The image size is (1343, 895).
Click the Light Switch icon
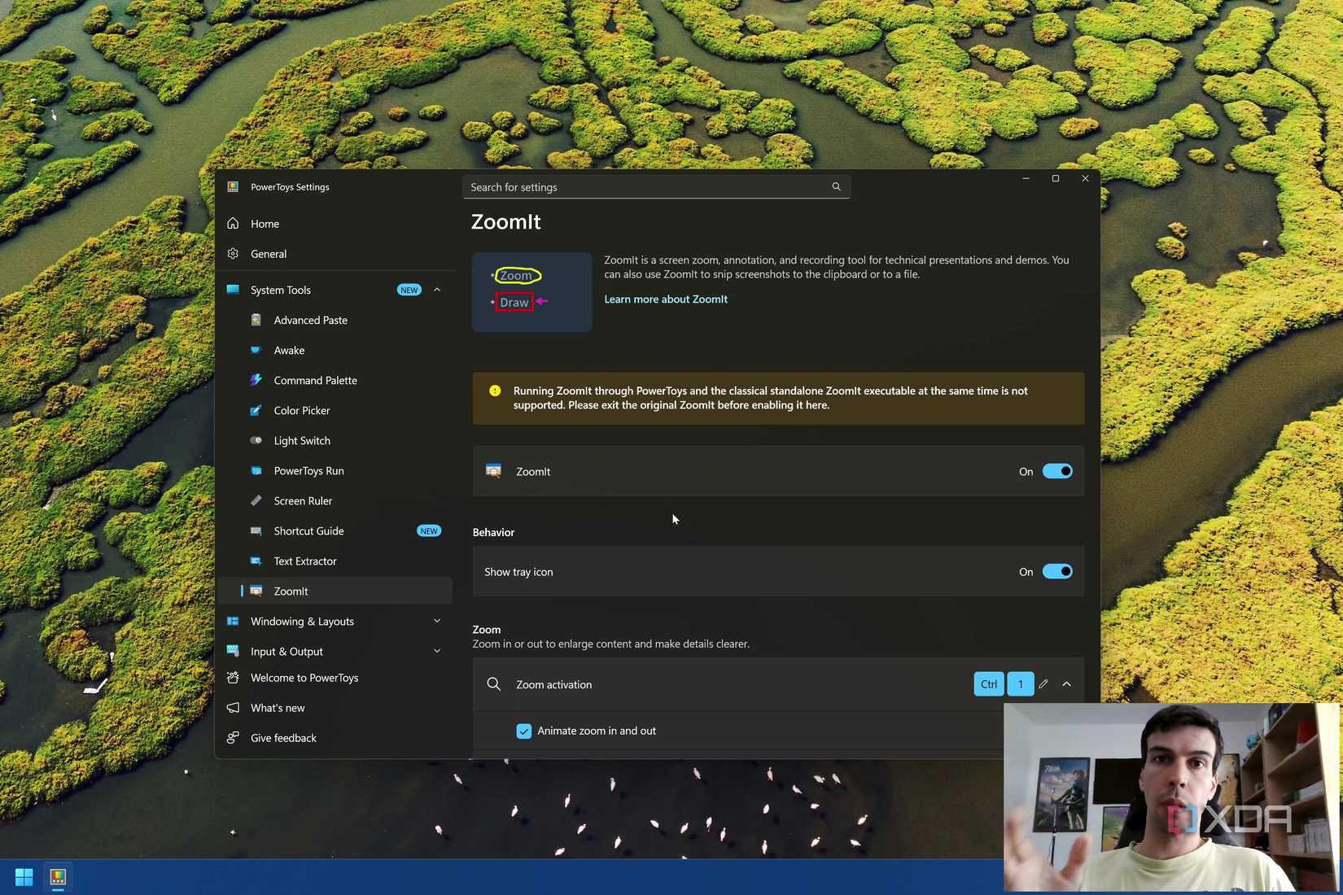(256, 440)
